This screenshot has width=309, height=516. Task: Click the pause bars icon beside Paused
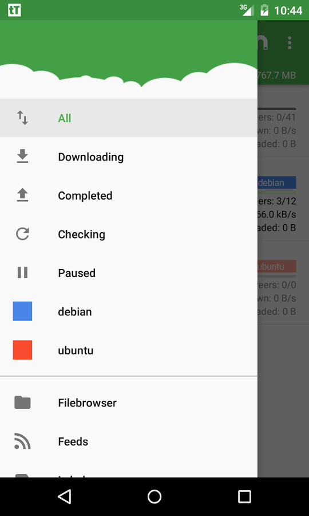[23, 272]
